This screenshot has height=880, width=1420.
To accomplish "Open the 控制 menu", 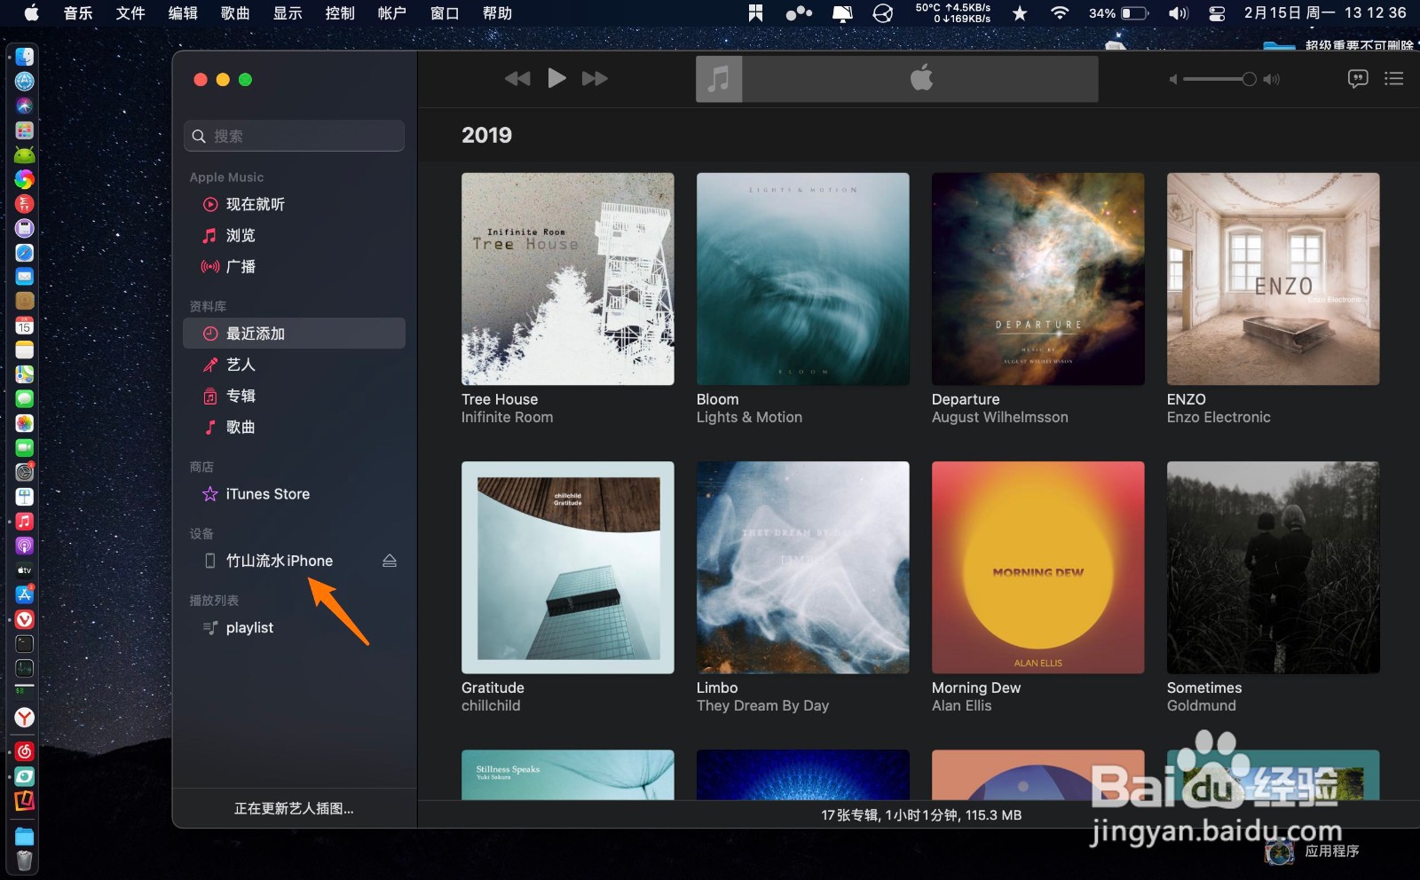I will pyautogui.click(x=340, y=13).
